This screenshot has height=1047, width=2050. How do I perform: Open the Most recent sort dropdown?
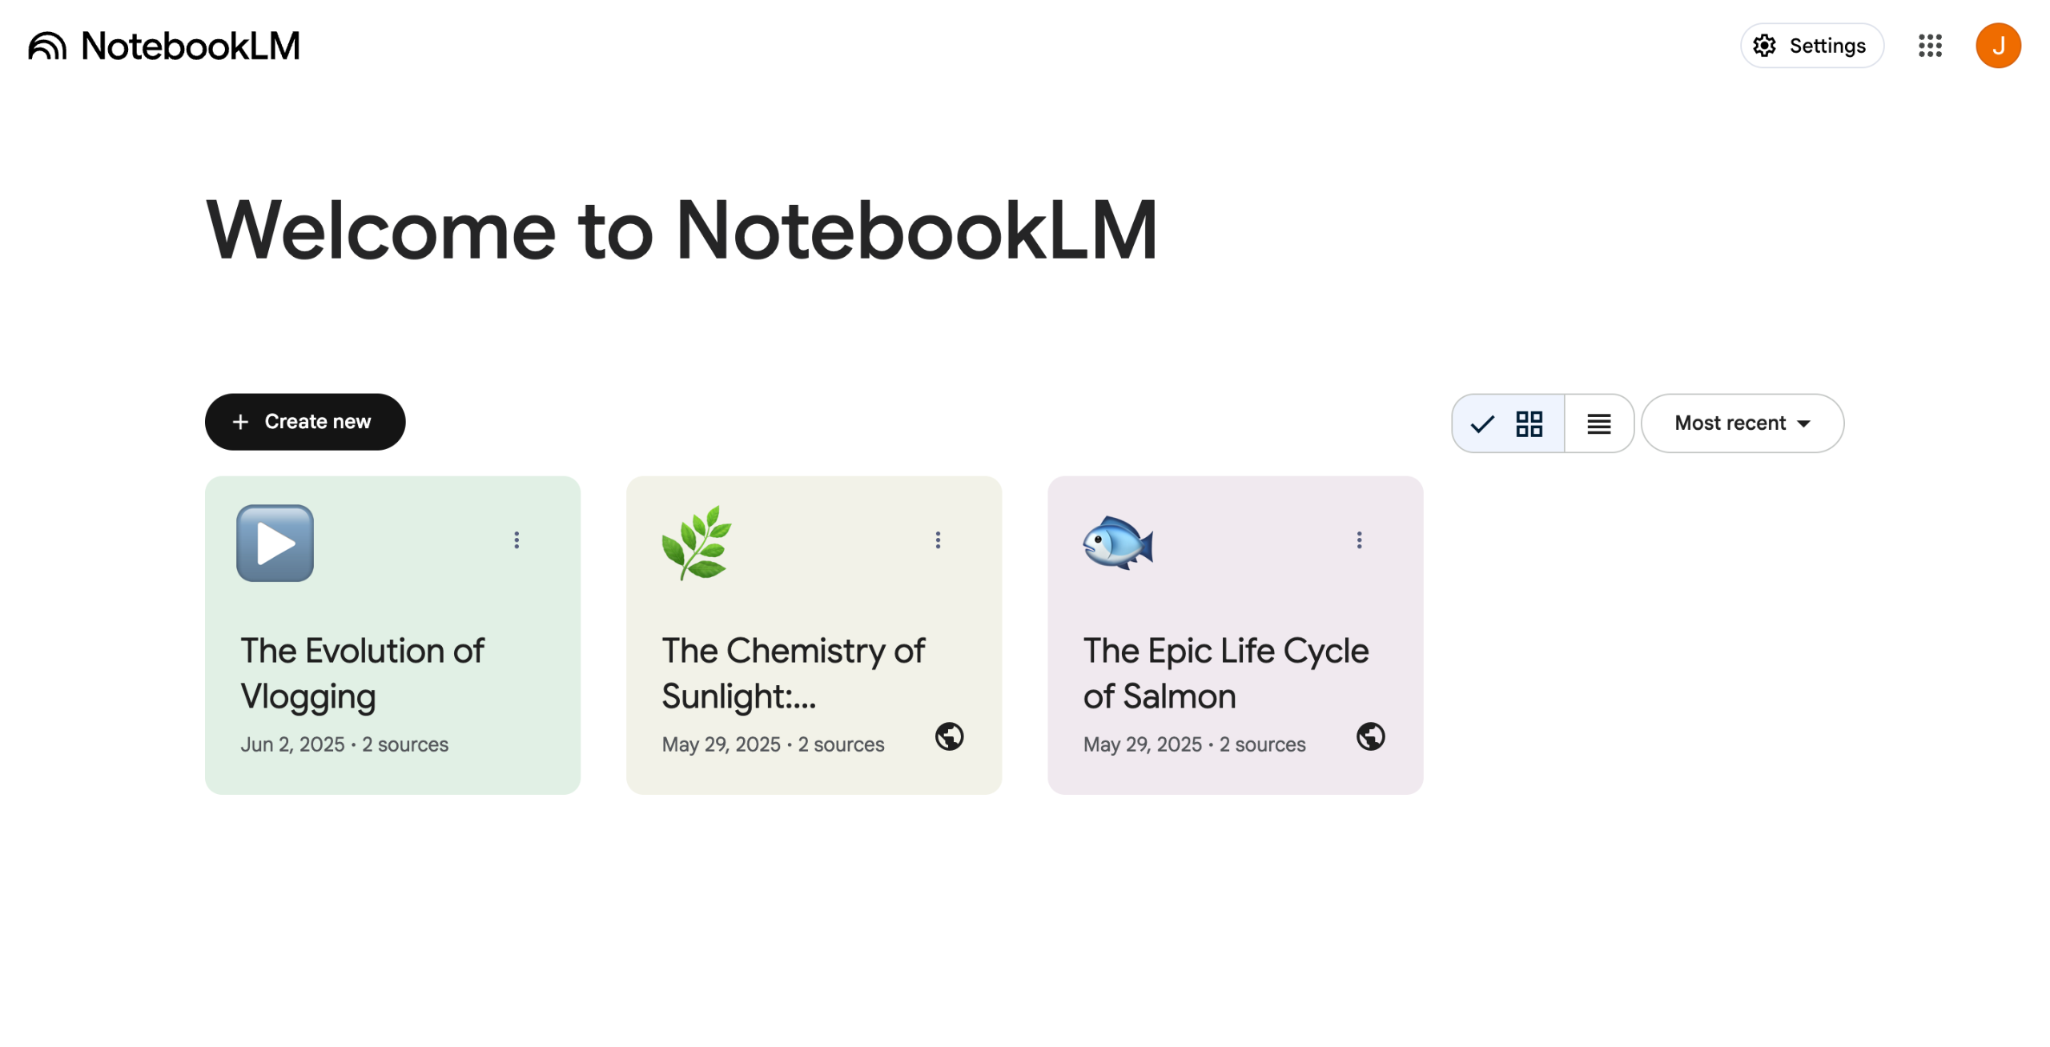[1742, 423]
